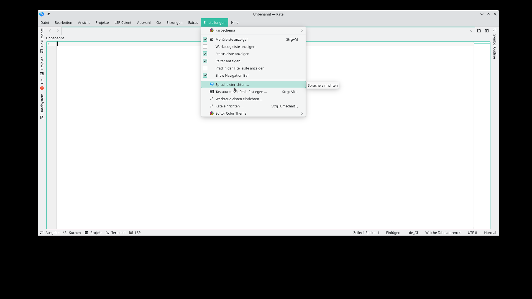
Task: Toggle the Einfügen insert mode indicator
Action: point(393,233)
